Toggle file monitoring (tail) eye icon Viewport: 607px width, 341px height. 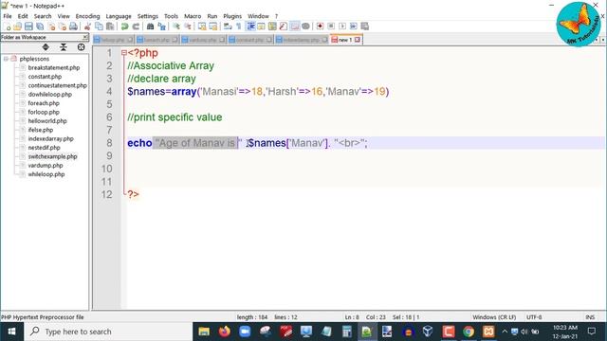(305, 27)
